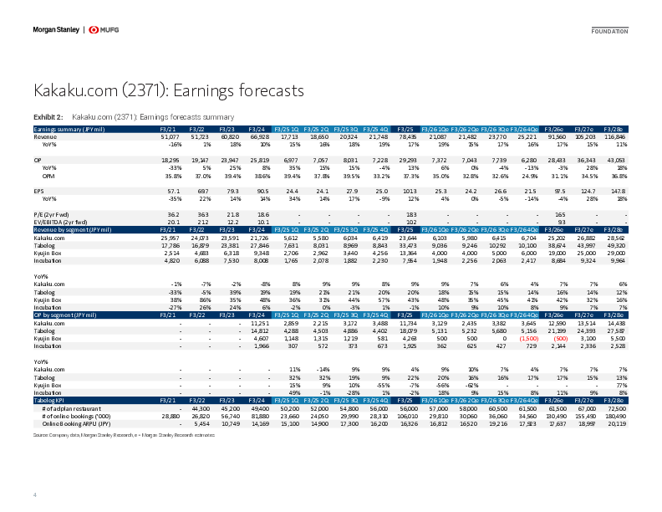Click the title "Kakaku.com (2371): Earnings forecasts"
Viewport: 662px width, 512px height.
169,90
